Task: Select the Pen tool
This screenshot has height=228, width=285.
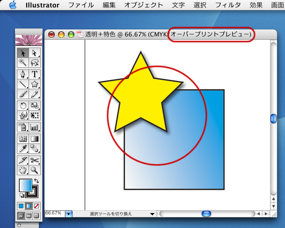Action: click(23, 74)
